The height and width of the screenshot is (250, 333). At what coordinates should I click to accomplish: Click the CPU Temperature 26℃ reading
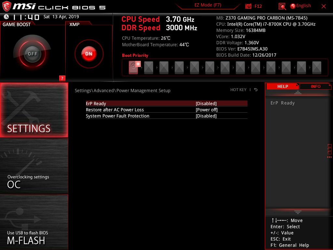click(x=146, y=38)
